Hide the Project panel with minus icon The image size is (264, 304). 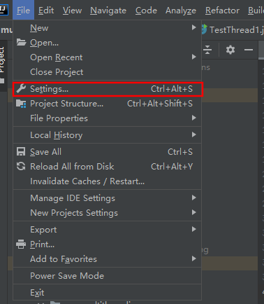(249, 50)
